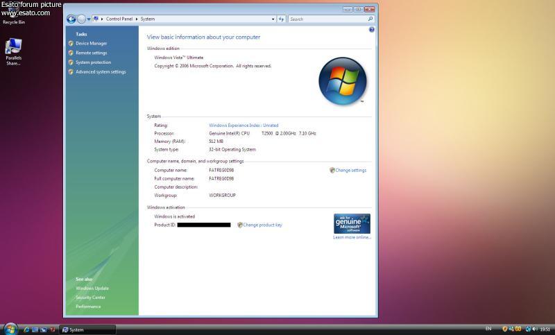Screen dimensions: 555x335
Task: Open the recent pages dropdown arrow
Action: (x=89, y=19)
